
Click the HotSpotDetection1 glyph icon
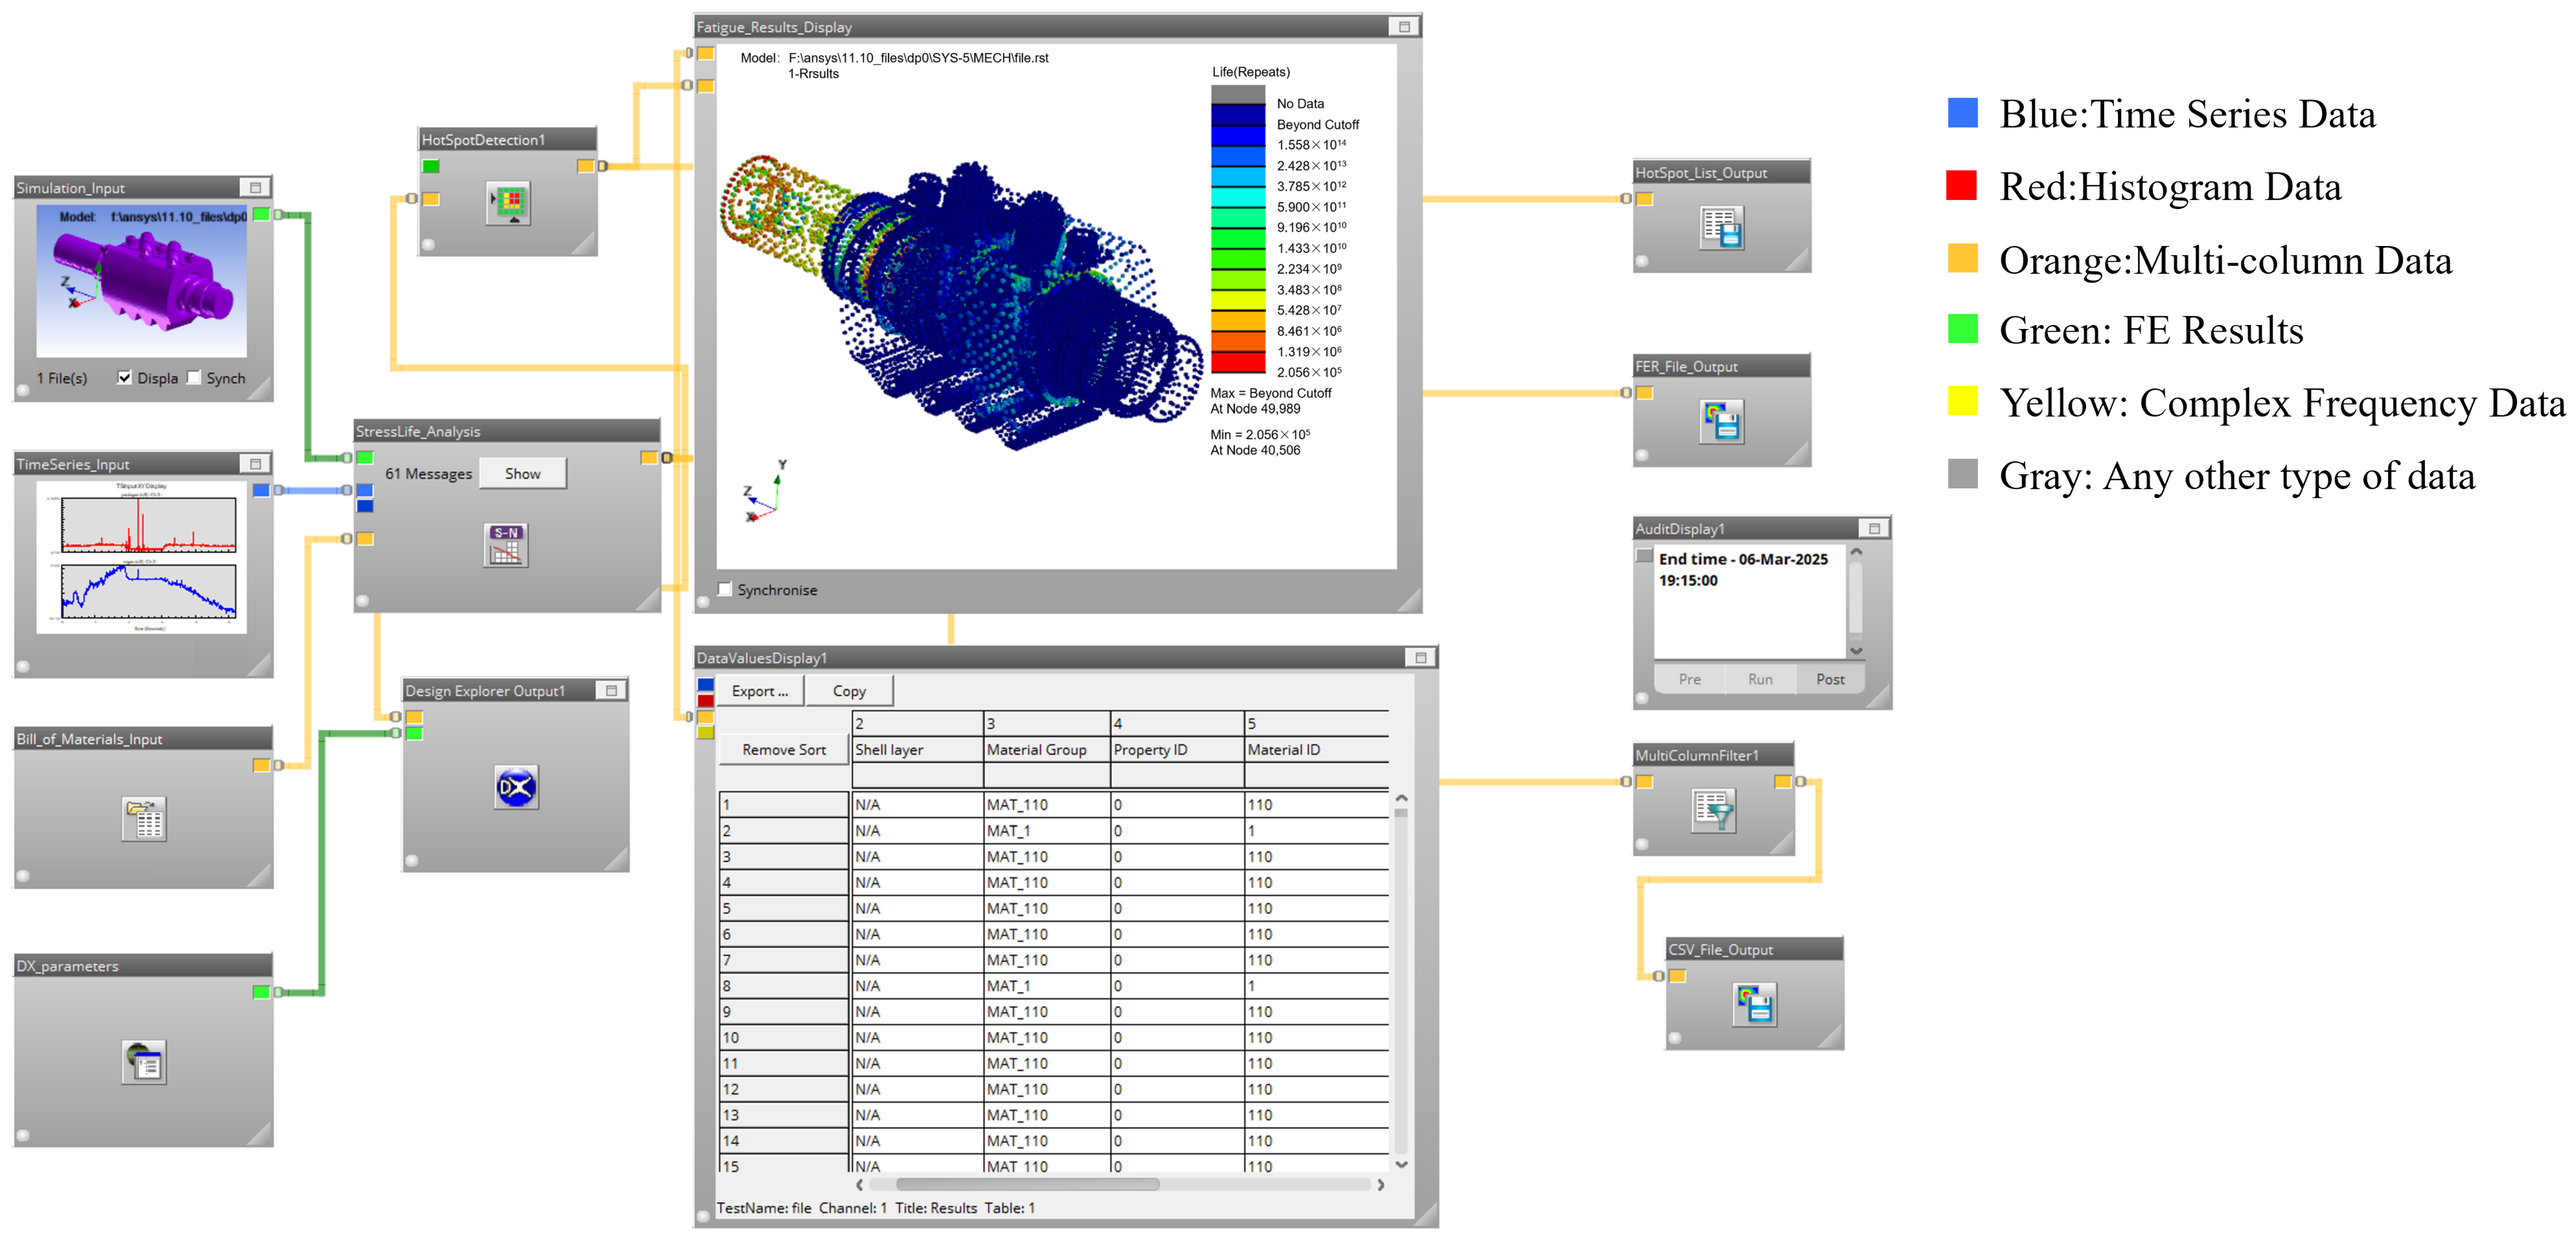click(x=508, y=203)
